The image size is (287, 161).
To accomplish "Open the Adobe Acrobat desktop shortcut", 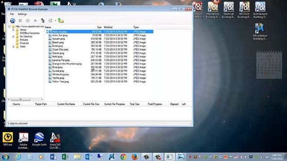I will tap(23, 140).
